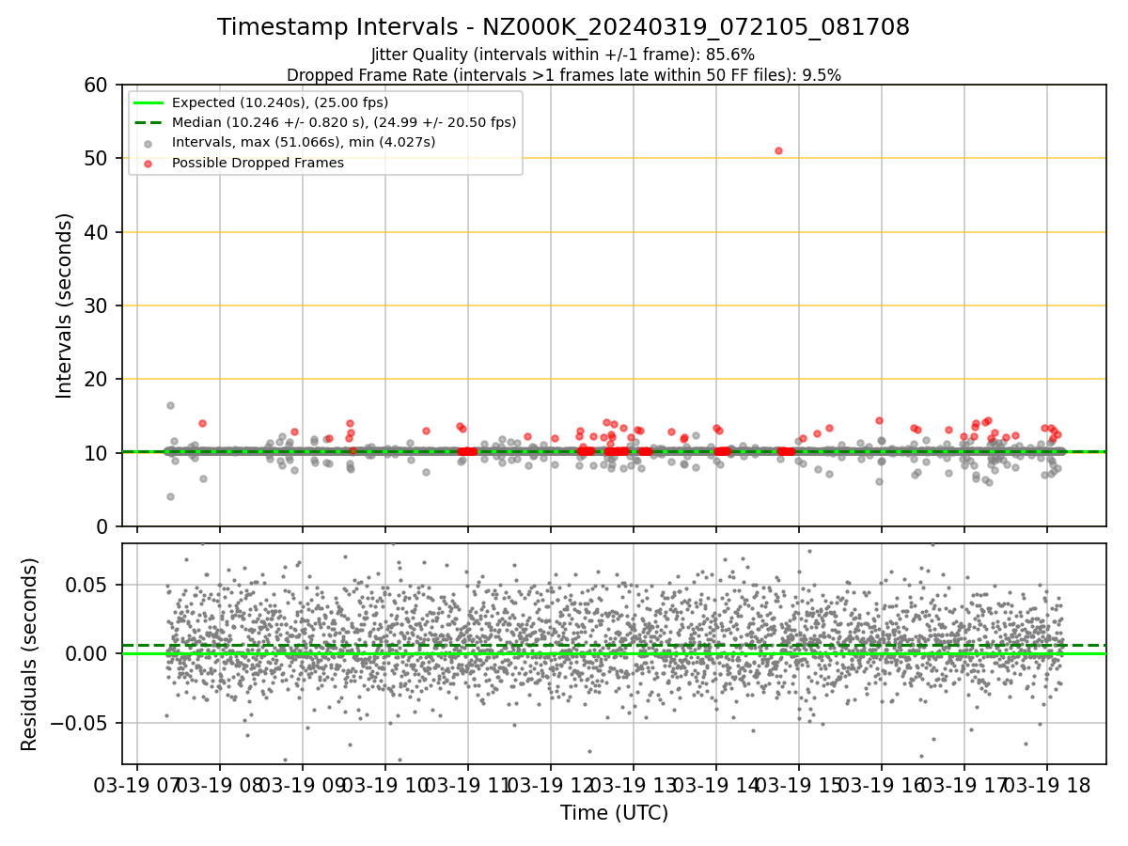Click the plot title "Timestamp Intervals - NZ000K_20240319_072105_081708"
This screenshot has width=1128, height=846.
coord(563,27)
